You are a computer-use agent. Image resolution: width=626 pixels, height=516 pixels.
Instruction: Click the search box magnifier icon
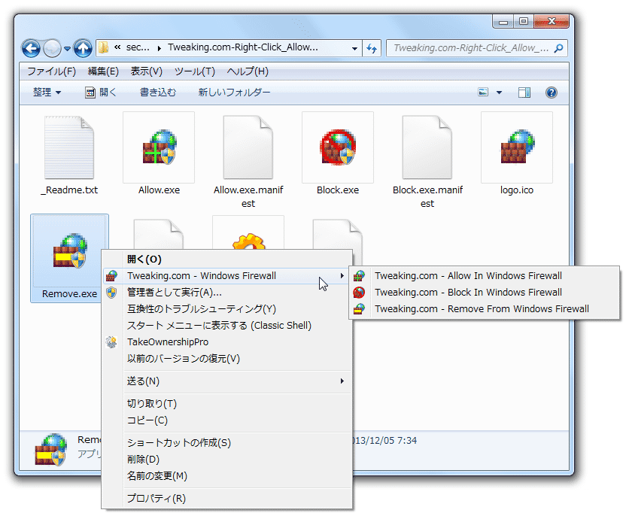[559, 48]
